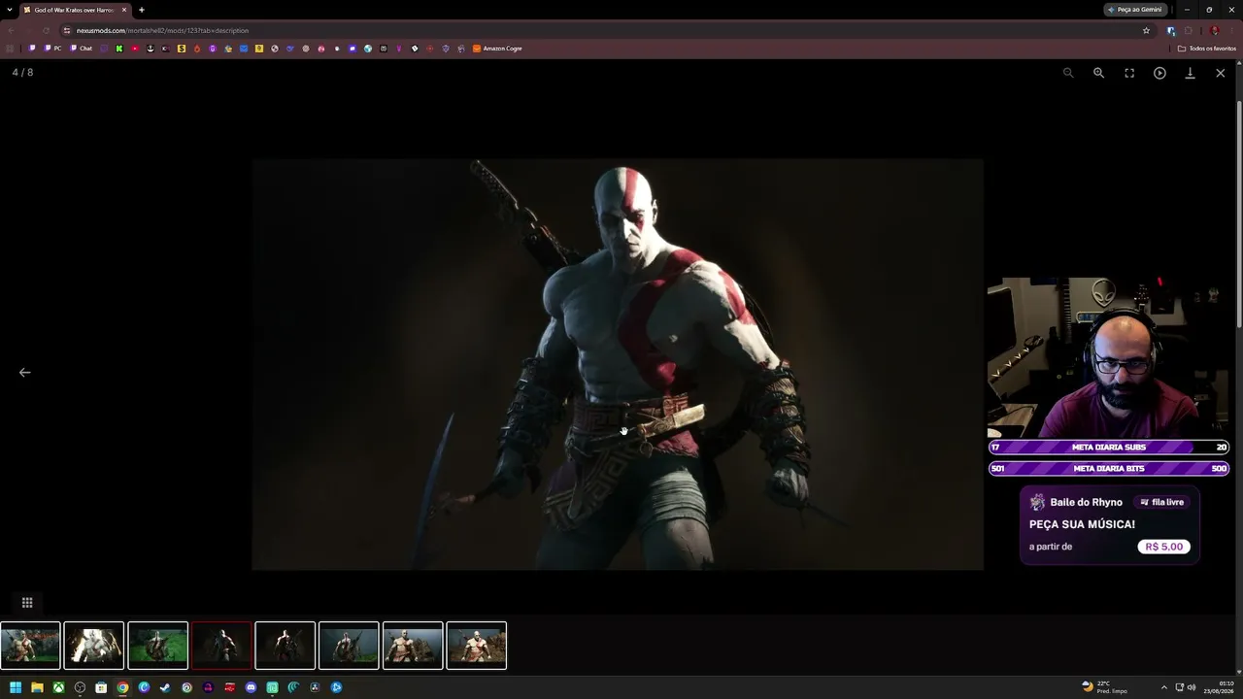This screenshot has height=699, width=1243.
Task: Open the Chrome extensions puzzle menu
Action: point(1188,30)
